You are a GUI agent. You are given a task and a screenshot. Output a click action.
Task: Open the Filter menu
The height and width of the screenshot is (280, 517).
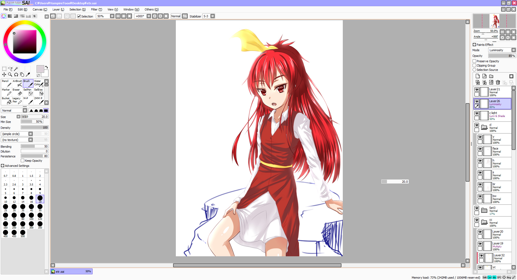[96, 9]
